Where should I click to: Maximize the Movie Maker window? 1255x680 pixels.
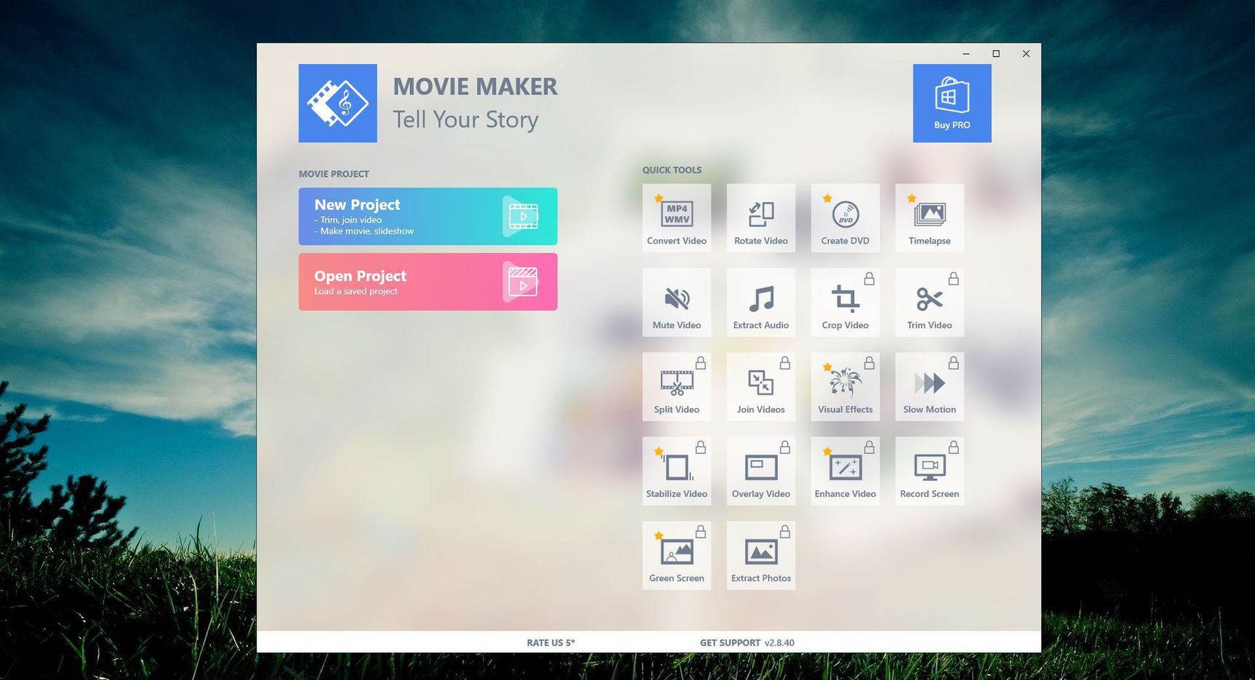pyautogui.click(x=996, y=53)
